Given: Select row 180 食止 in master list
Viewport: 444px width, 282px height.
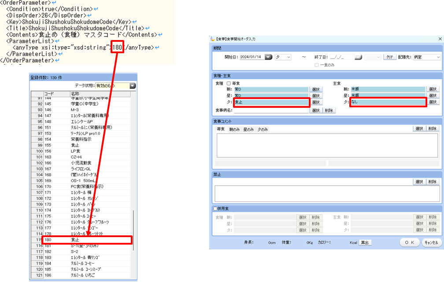Looking at the screenshot, I should click(81, 240).
